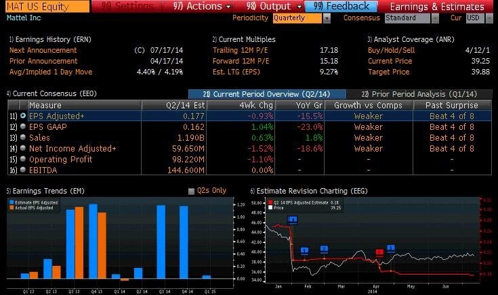
Task: Expand the 97) Actions menu
Action: click(202, 6)
